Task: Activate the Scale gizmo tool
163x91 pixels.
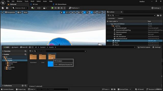Action: point(69,12)
